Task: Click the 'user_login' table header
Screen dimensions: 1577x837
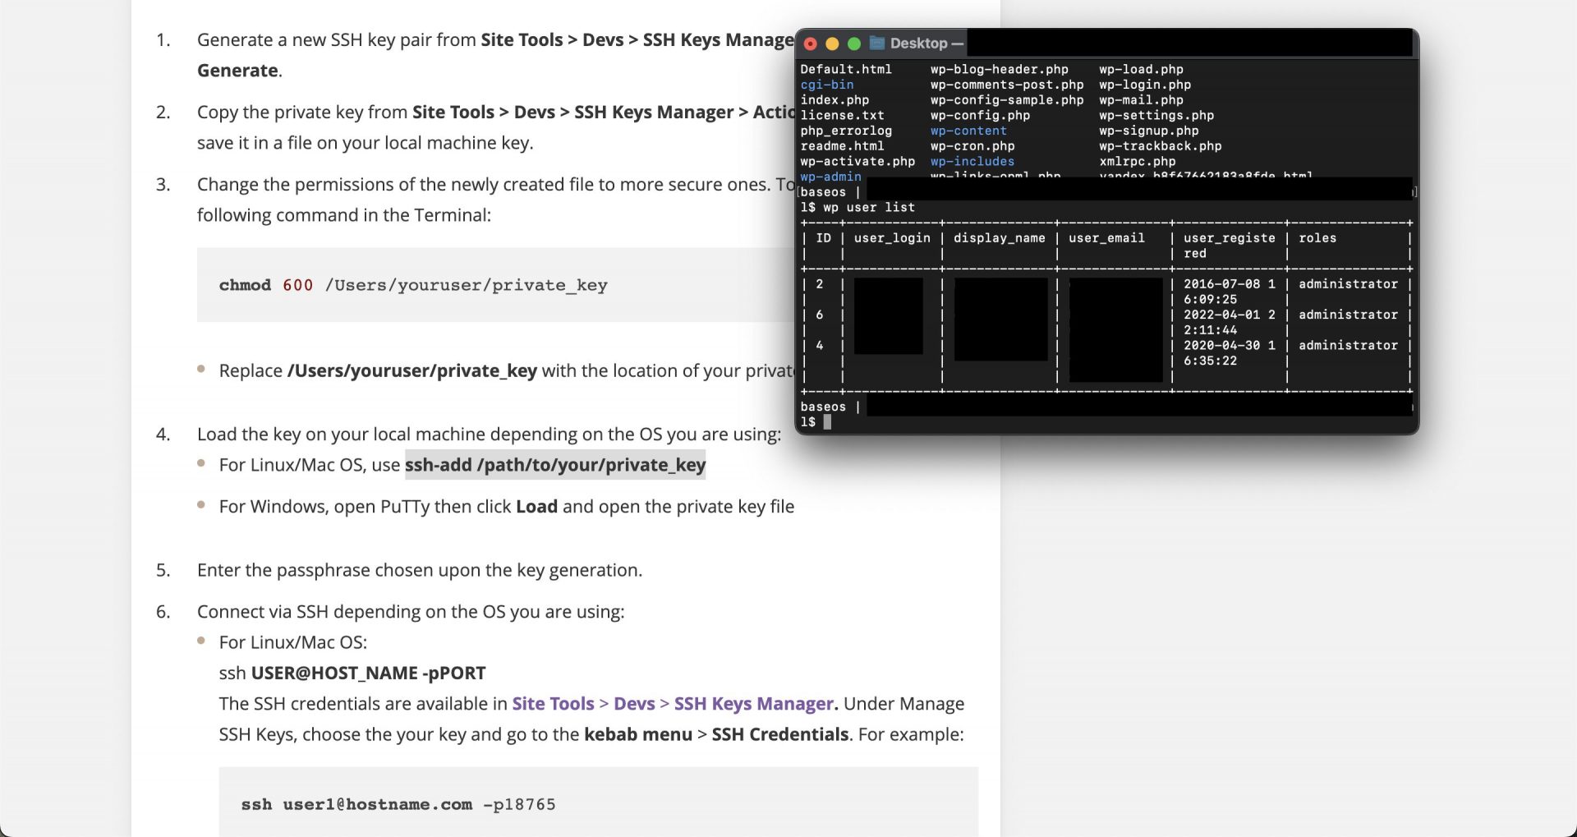Action: tap(892, 238)
